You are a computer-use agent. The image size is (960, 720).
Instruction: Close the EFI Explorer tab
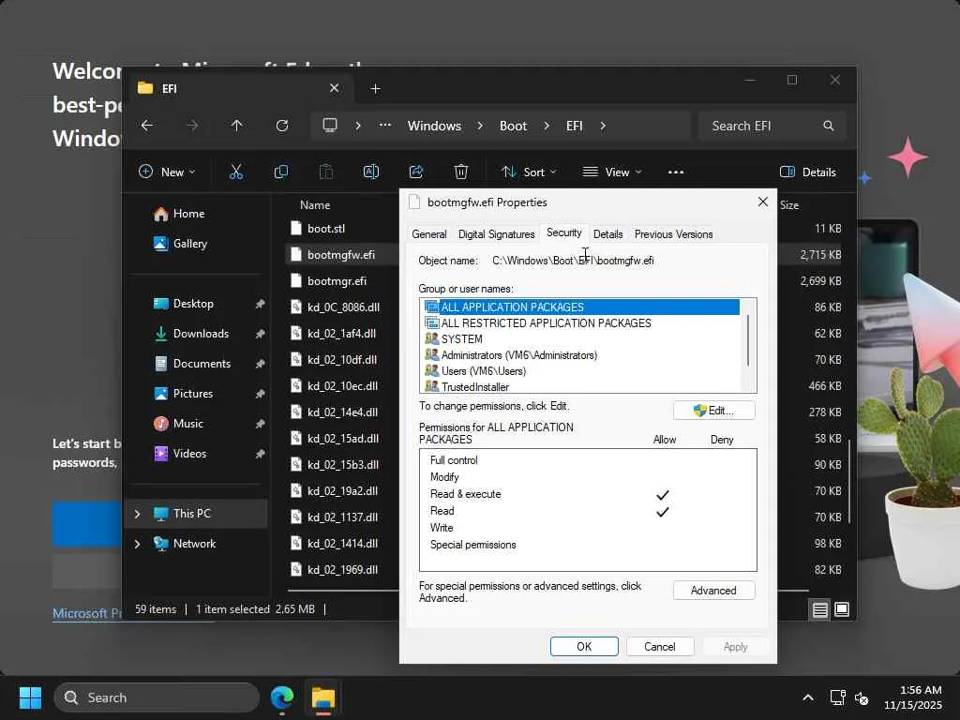pyautogui.click(x=335, y=88)
